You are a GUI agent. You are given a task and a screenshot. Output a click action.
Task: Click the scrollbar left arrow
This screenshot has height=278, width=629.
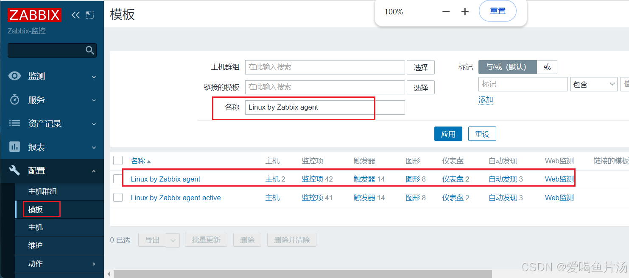point(108,274)
